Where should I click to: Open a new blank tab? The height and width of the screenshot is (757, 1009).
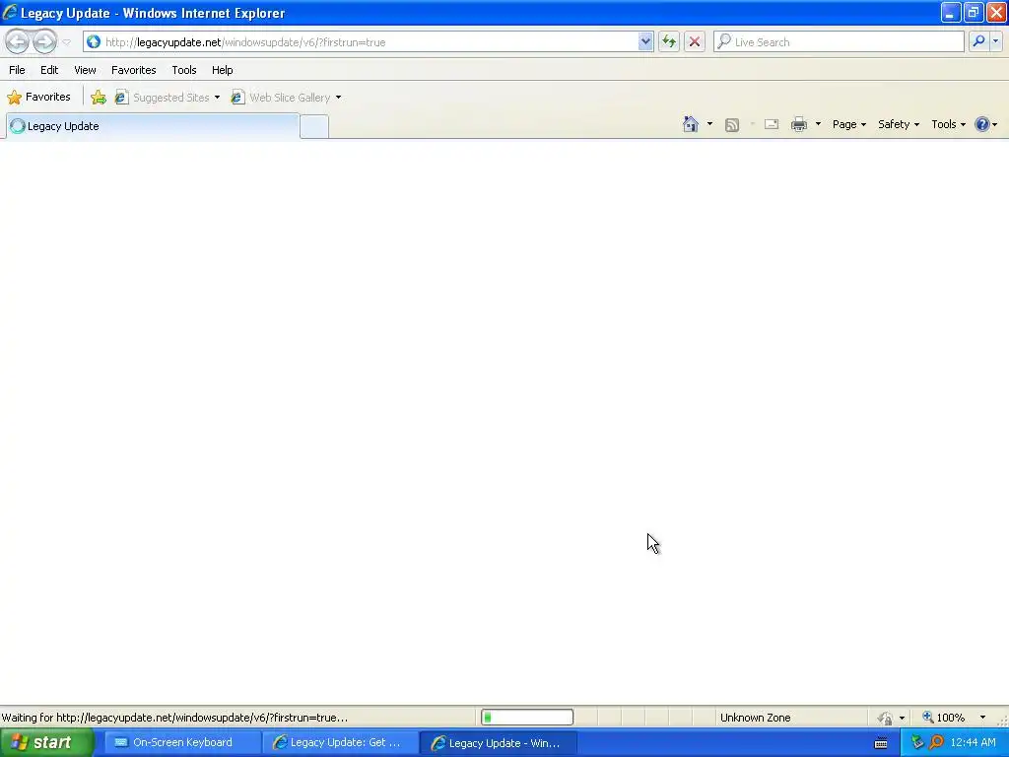pyautogui.click(x=314, y=126)
